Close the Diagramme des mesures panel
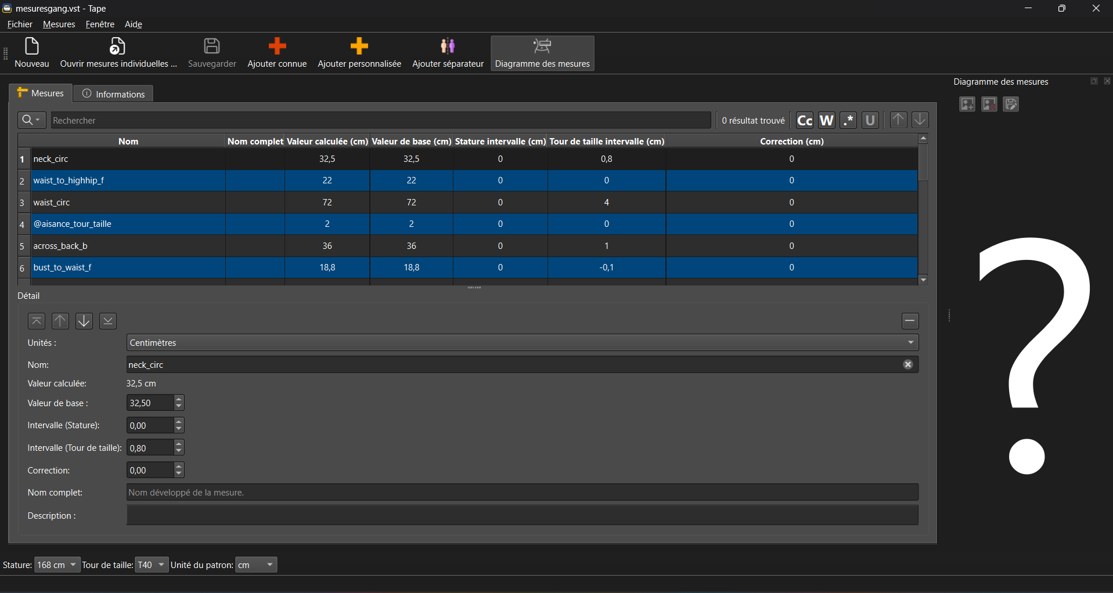The height and width of the screenshot is (593, 1113). [1107, 81]
